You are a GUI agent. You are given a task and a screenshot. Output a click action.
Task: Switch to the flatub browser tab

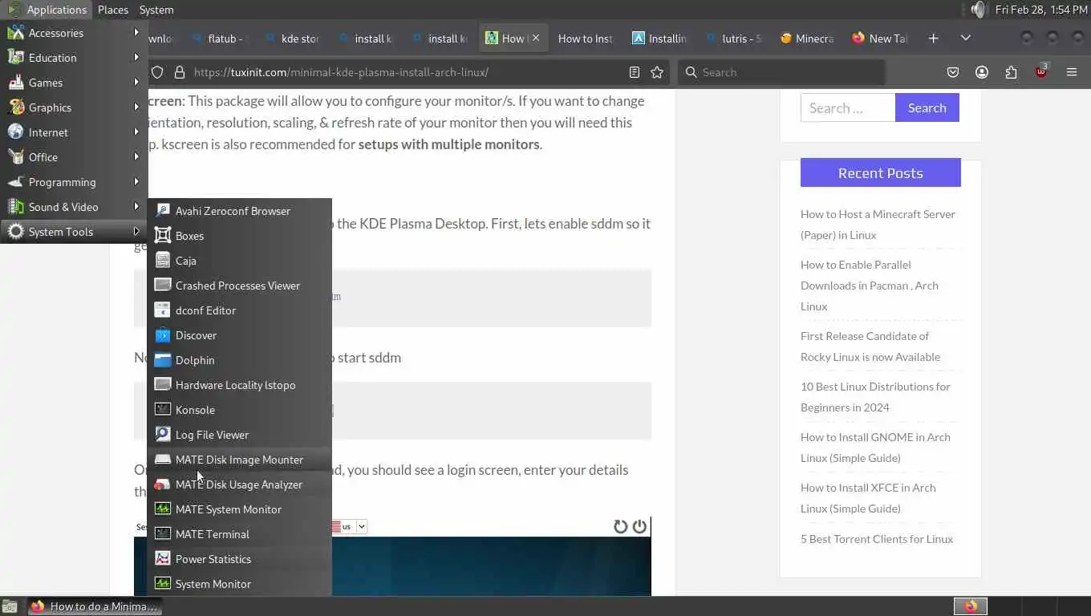(x=221, y=38)
